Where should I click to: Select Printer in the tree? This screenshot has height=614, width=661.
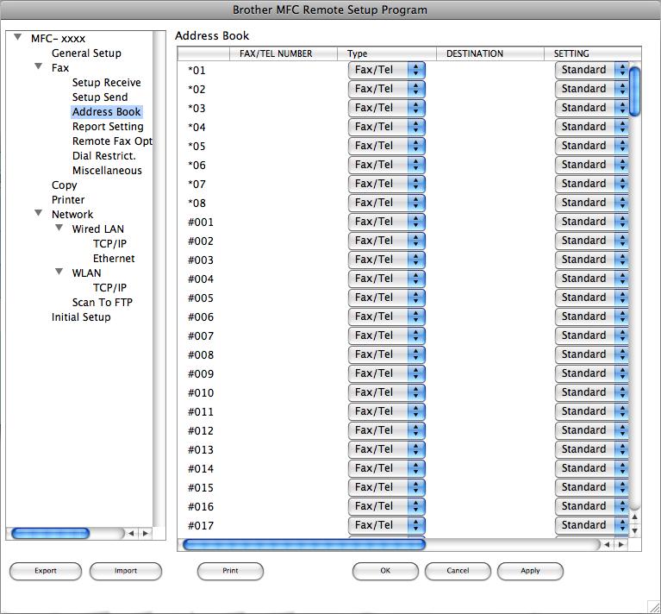click(x=68, y=199)
